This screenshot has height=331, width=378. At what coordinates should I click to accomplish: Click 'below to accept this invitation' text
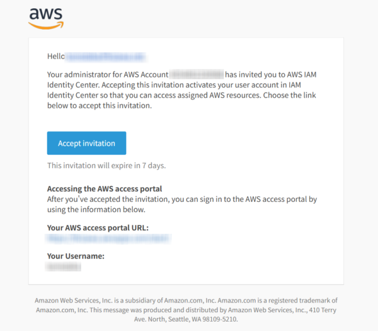click(100, 106)
